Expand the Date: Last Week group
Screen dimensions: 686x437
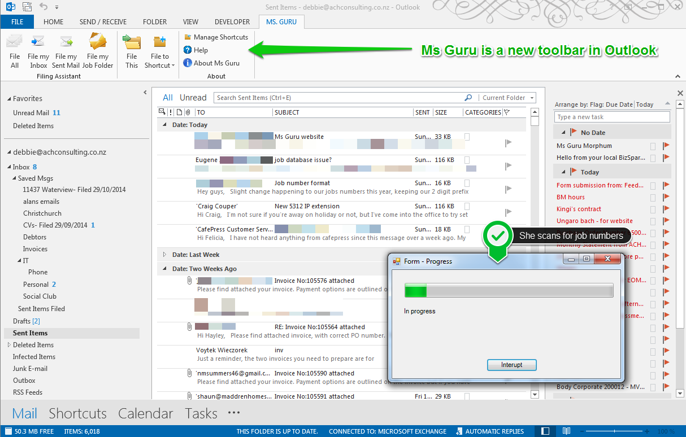point(165,255)
